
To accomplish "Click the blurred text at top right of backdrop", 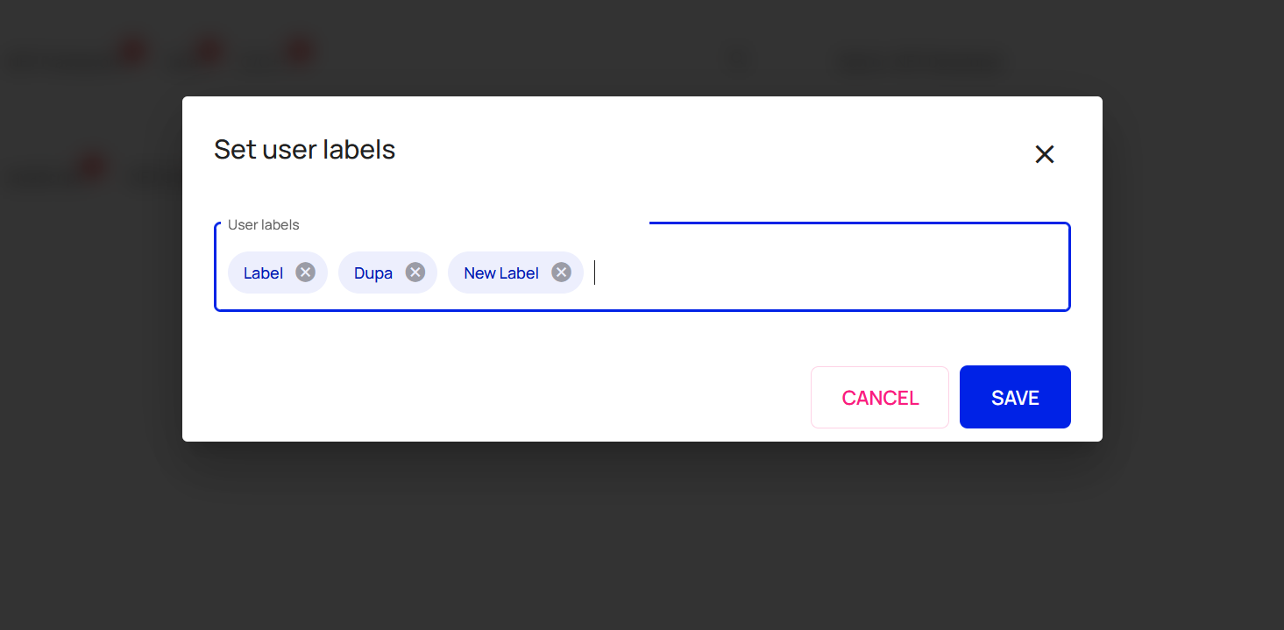I will coord(919,63).
